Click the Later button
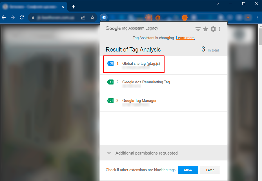Viewport: 262px width, 181px height. 210,170
